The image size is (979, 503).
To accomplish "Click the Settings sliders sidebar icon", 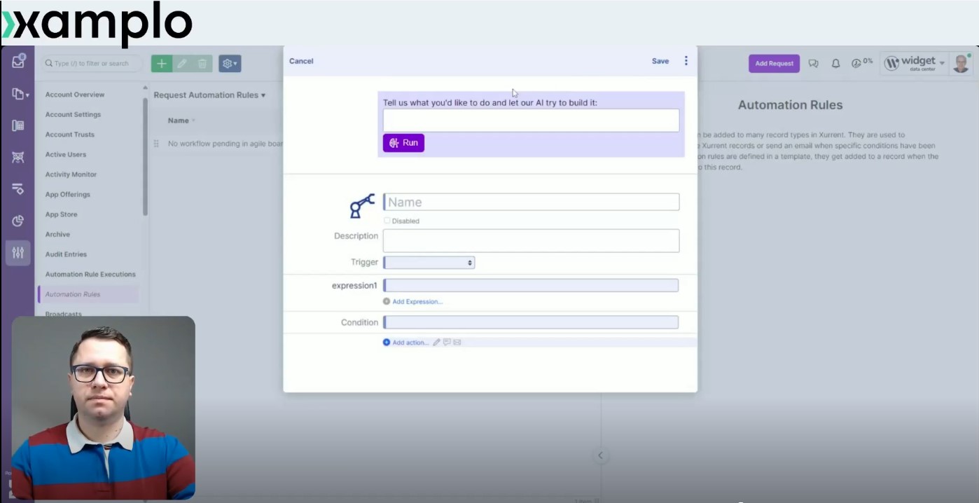I will 18,252.
